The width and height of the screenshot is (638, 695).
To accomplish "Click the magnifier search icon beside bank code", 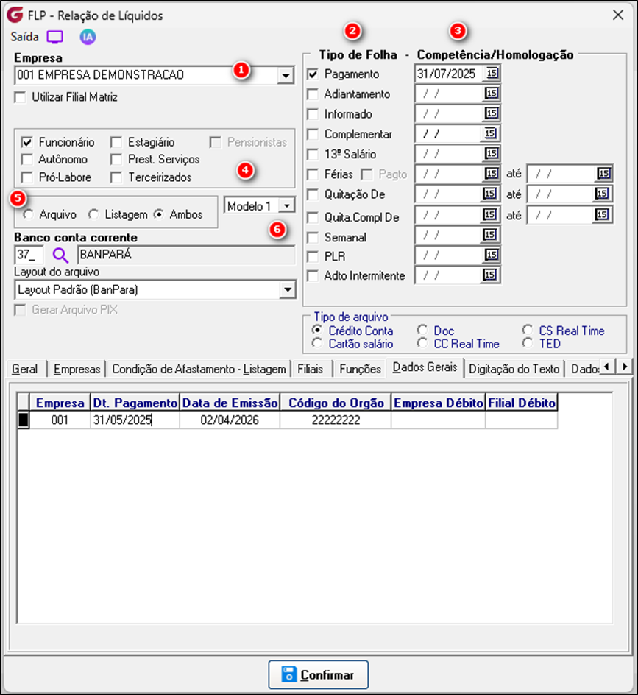I will [60, 255].
